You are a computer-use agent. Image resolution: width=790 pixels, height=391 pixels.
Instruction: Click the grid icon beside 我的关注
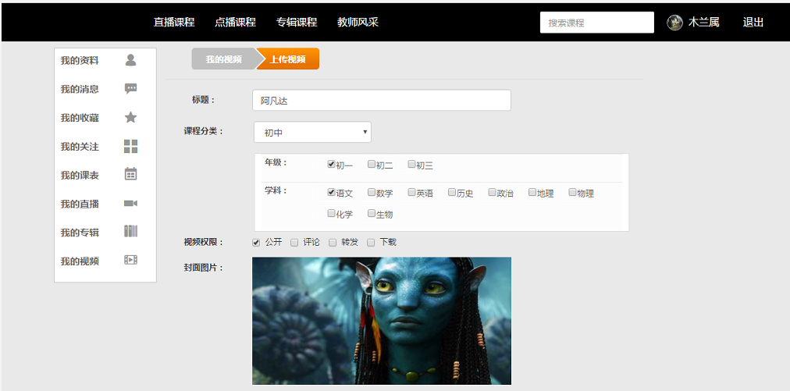pos(130,146)
